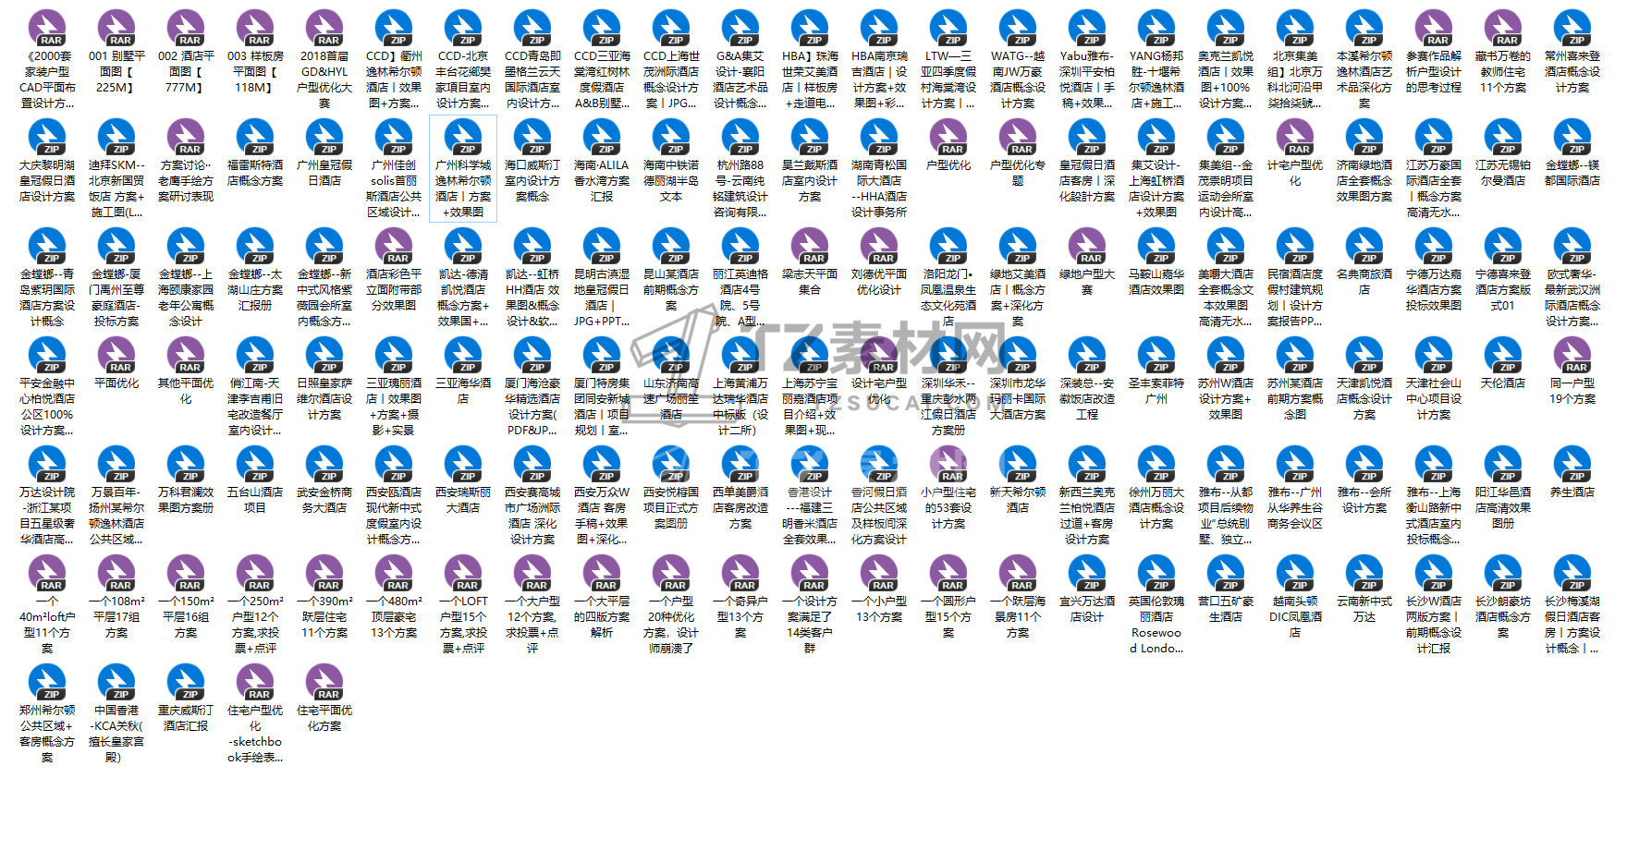Select the 酒店彩色平立面附带部分效果图 RAR icon
Screen dimensions: 1627x863
click(394, 246)
